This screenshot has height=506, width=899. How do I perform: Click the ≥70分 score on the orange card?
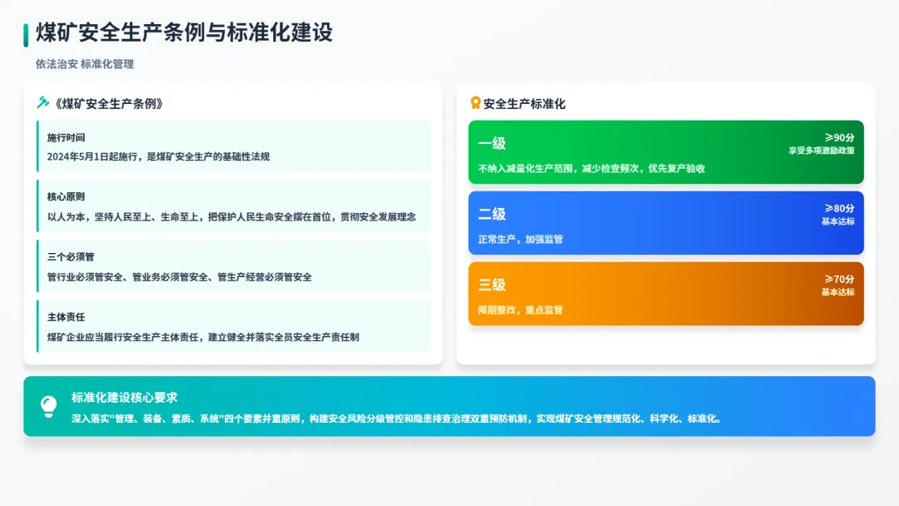839,279
